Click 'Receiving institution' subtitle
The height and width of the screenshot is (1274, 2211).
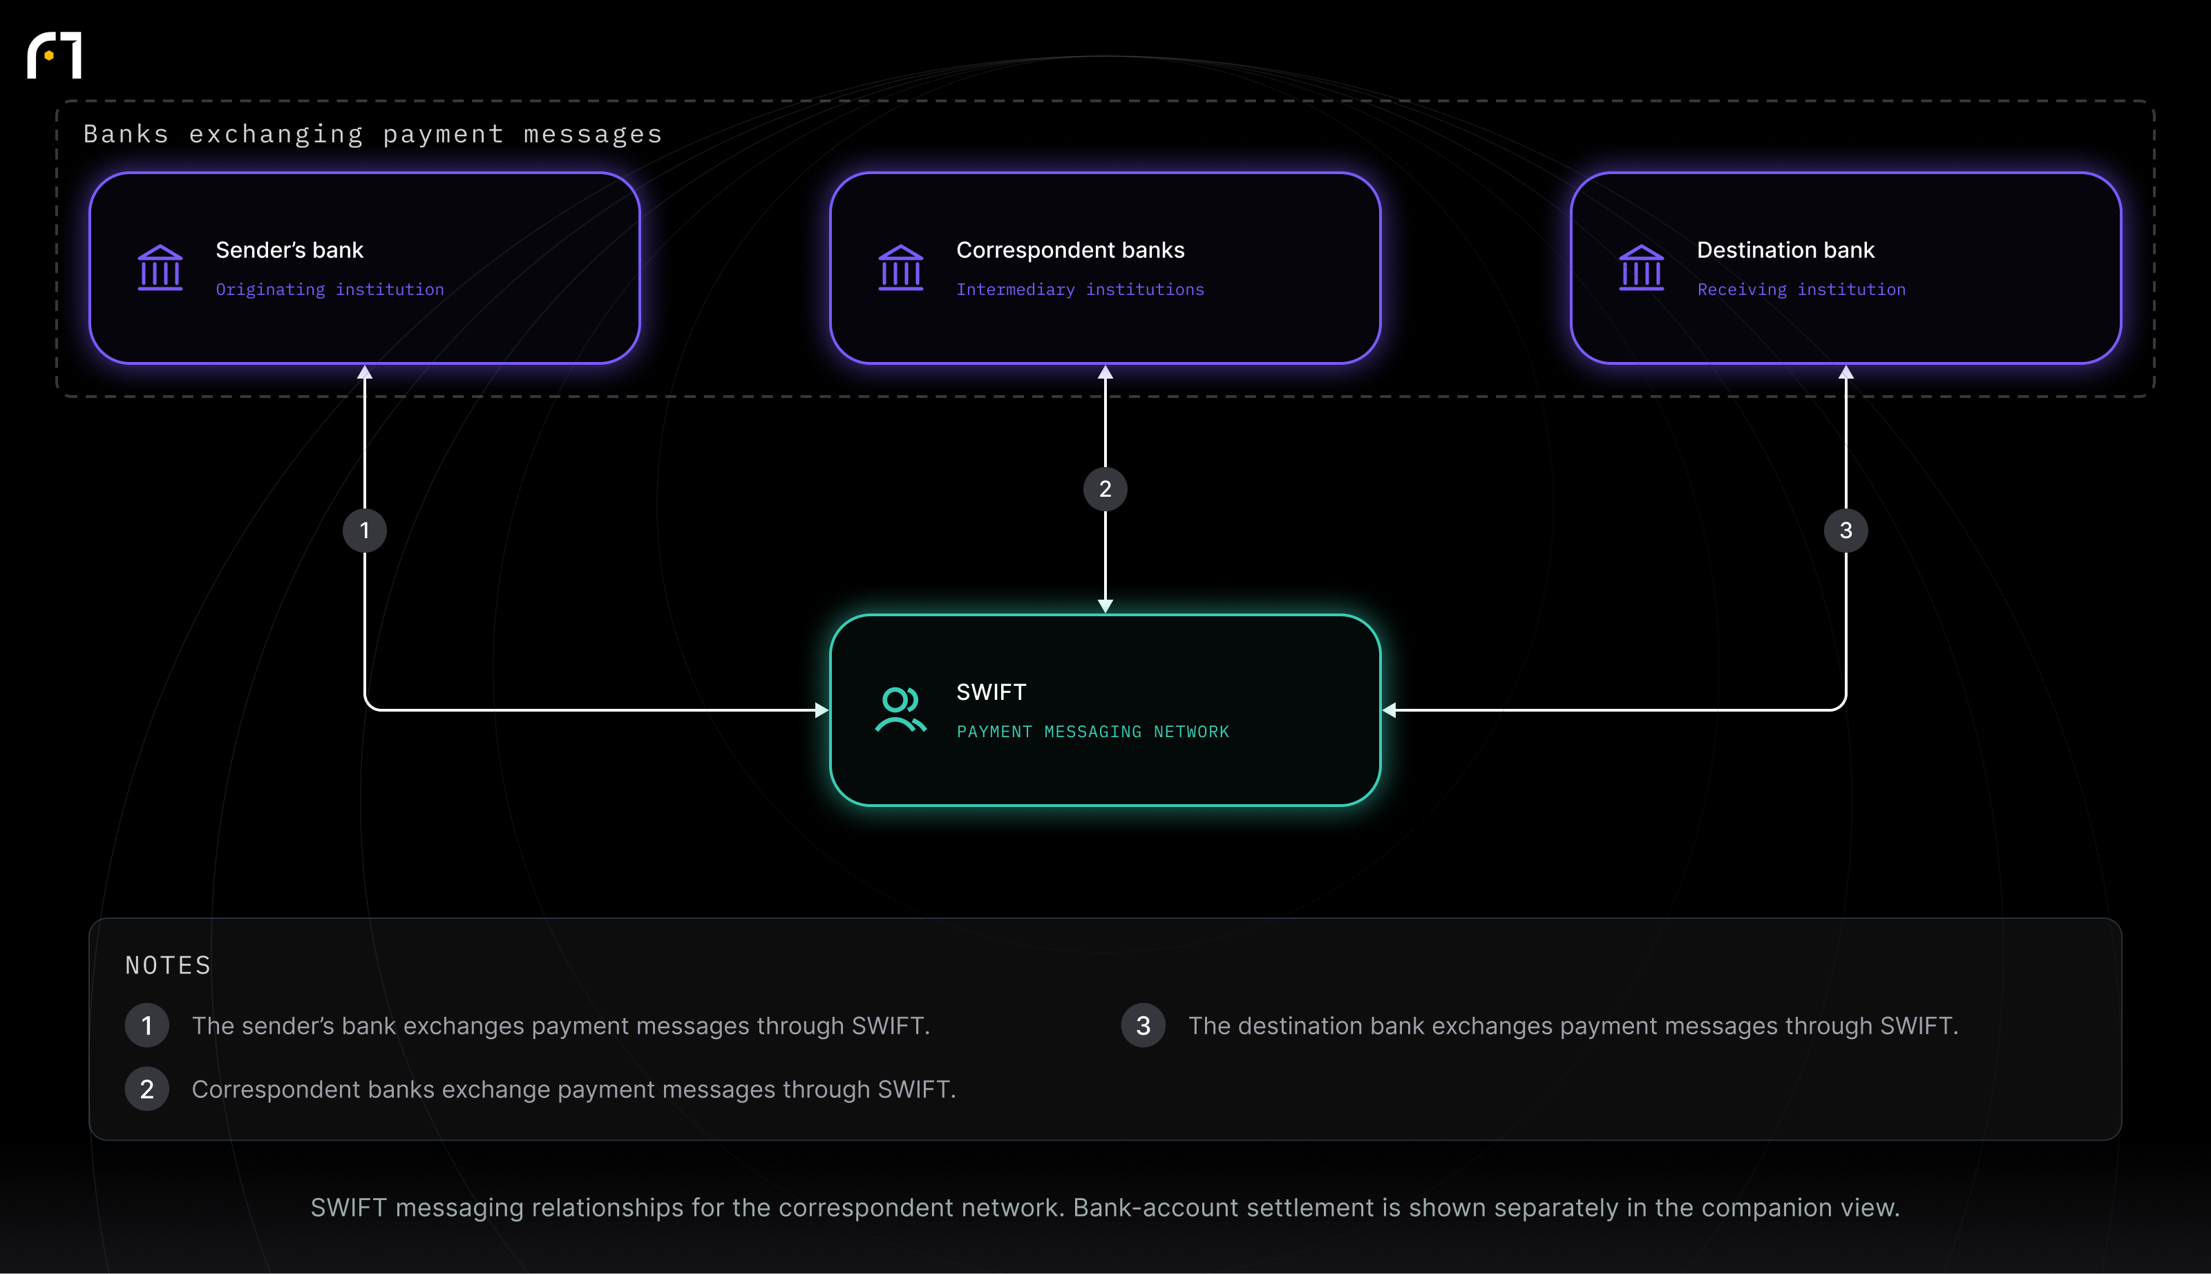pos(1801,289)
